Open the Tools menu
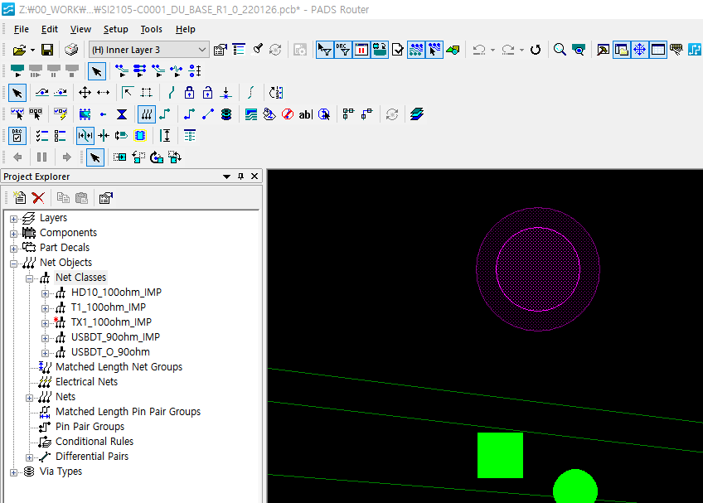The width and height of the screenshot is (703, 503). pos(151,29)
